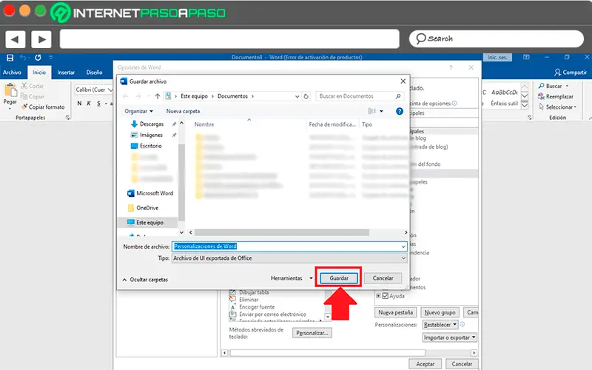Image resolution: width=592 pixels, height=370 pixels.
Task: Switch to the Diseño ribbon tab
Action: tap(94, 72)
